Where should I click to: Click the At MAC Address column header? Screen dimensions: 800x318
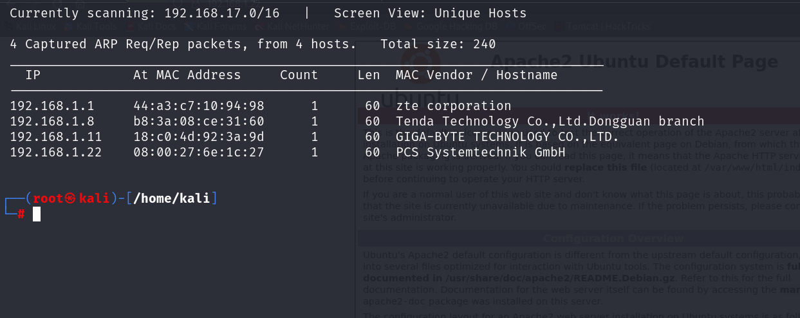(187, 75)
